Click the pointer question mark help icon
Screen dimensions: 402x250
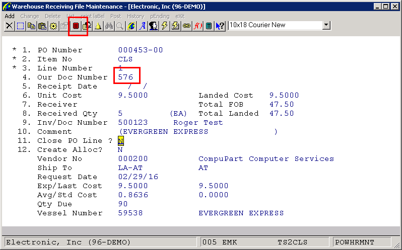pyautogui.click(x=220, y=26)
